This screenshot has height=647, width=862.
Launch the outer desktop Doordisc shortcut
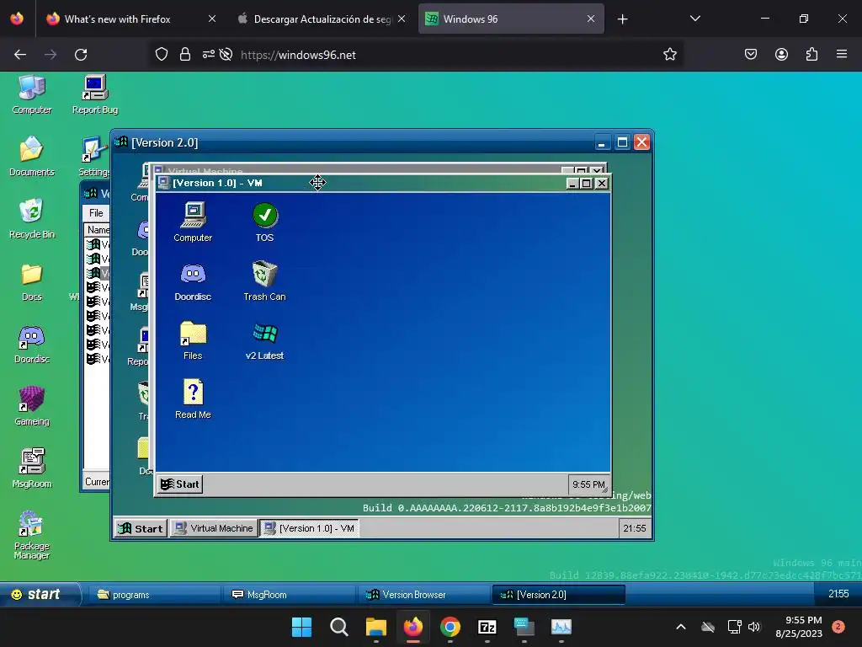pyautogui.click(x=32, y=344)
